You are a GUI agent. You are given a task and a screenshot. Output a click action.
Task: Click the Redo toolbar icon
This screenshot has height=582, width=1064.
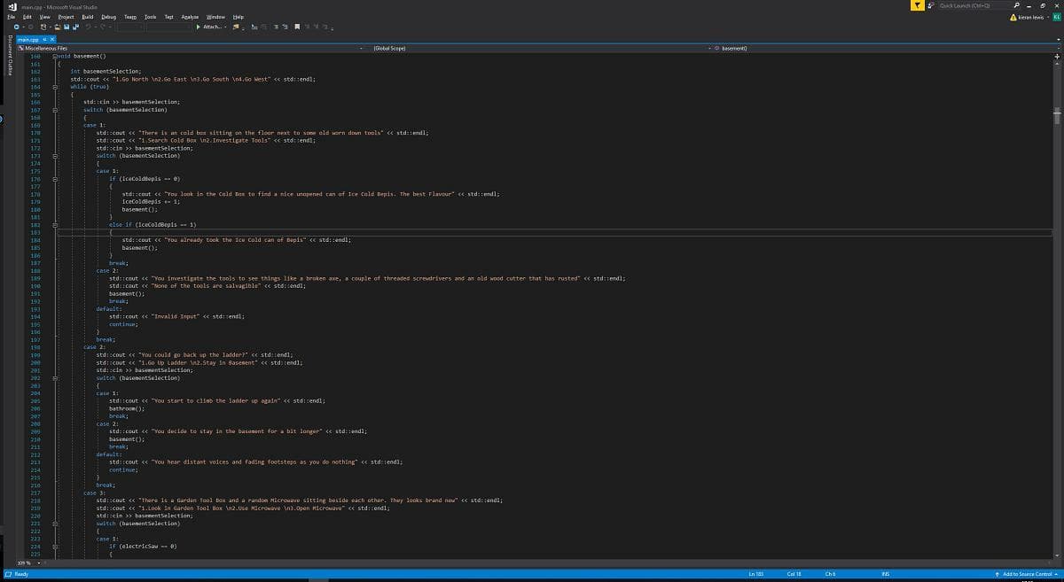[102, 27]
